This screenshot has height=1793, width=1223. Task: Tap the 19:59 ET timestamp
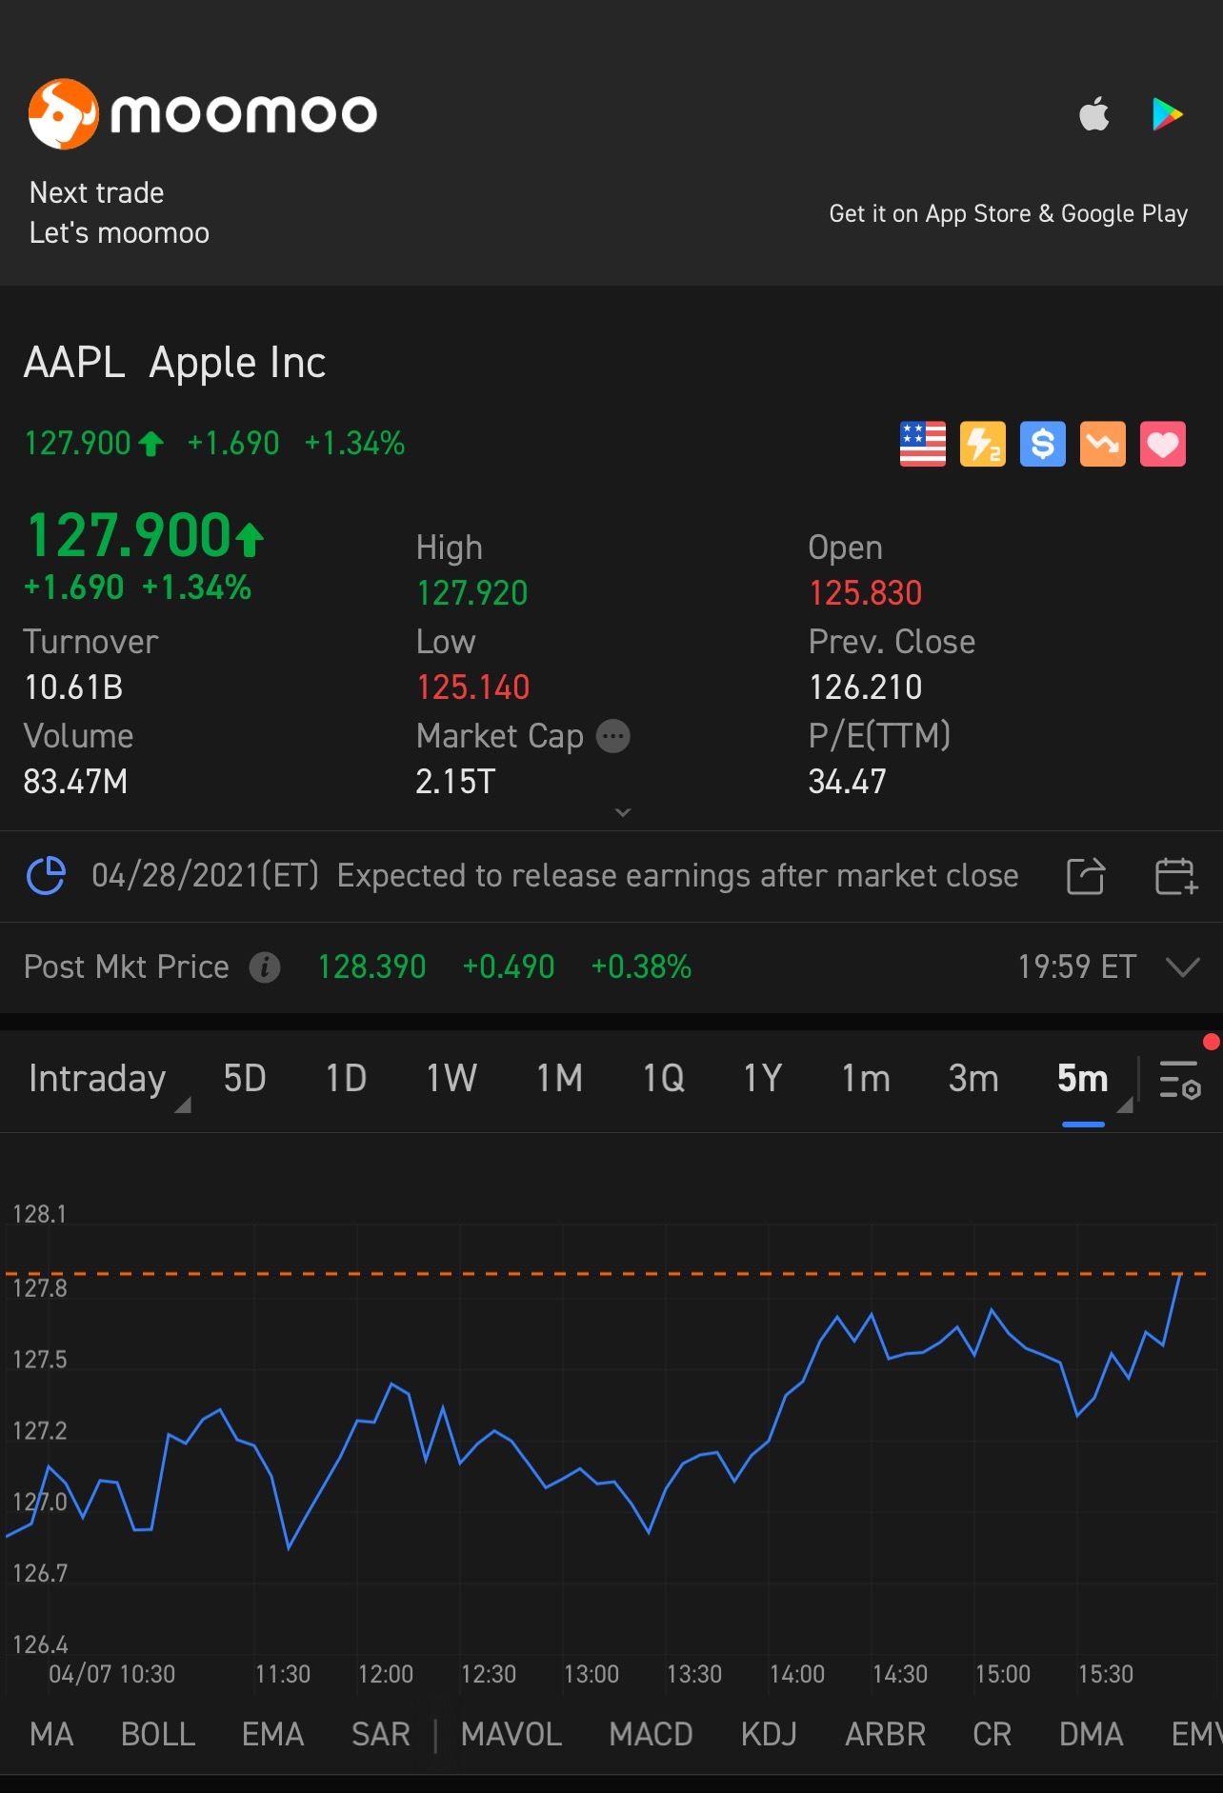tap(1077, 967)
